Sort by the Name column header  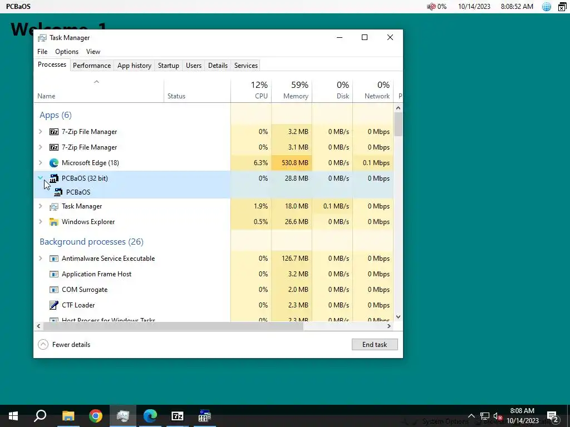coord(99,91)
